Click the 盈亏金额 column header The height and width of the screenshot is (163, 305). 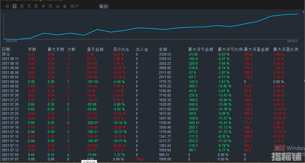(x=95, y=49)
